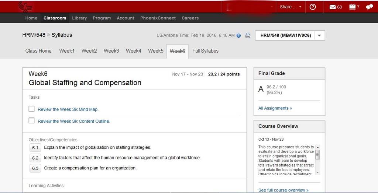
Task: Switch to the Class Home tab
Action: click(x=38, y=51)
